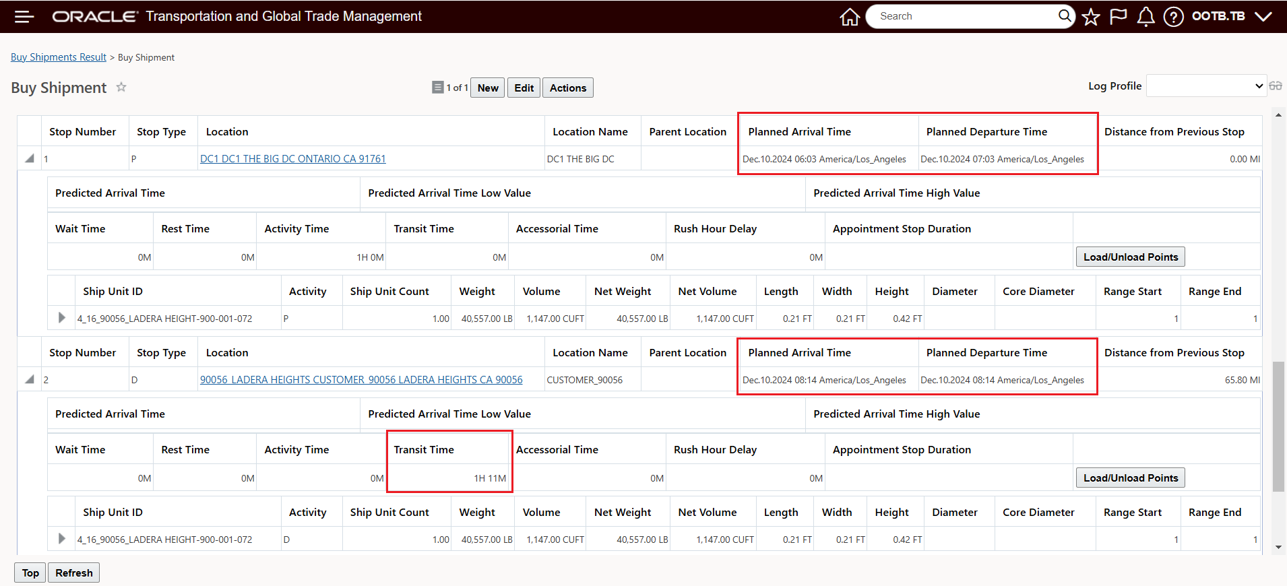Open the flag icon in header

pos(1118,16)
